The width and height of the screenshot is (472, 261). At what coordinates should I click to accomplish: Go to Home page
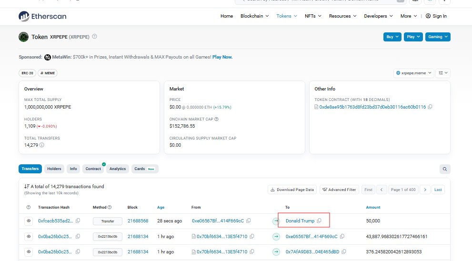pos(227,16)
